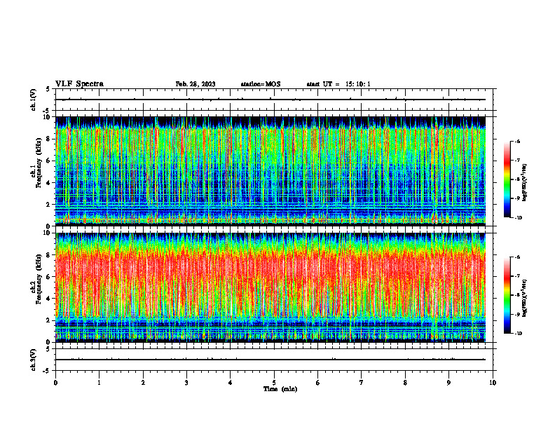Click the 'start UT = 15:10:1' text

(x=338, y=84)
